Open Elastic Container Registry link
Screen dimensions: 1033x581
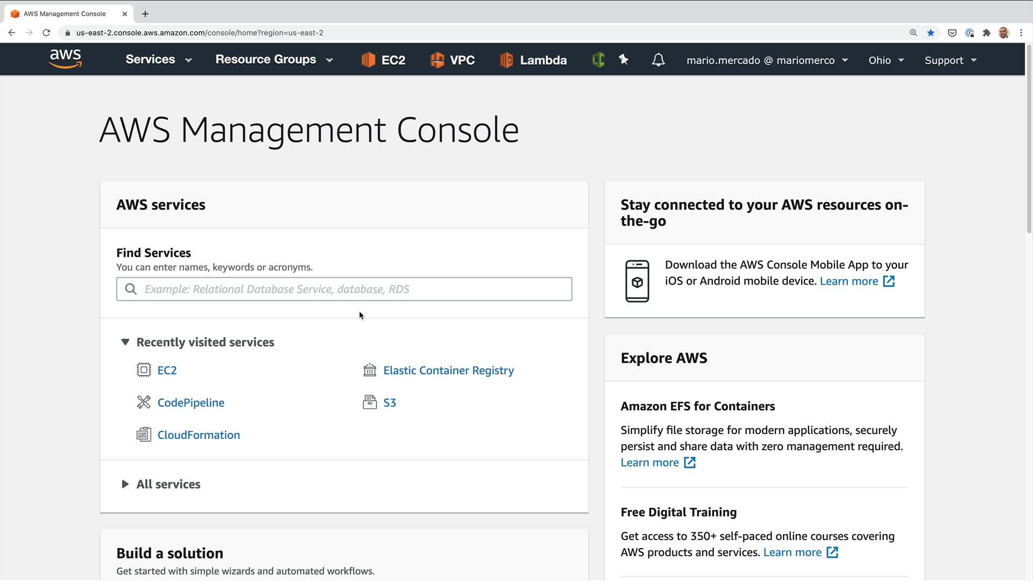click(x=448, y=370)
